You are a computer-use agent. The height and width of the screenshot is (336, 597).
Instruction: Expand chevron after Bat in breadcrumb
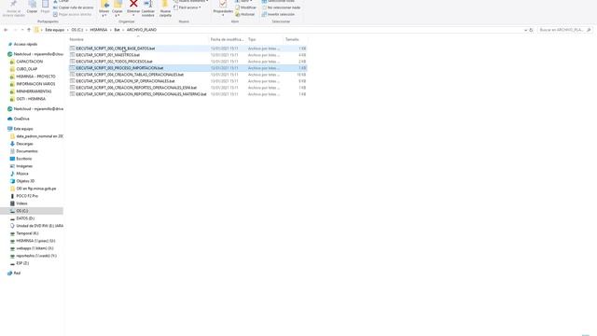click(x=123, y=30)
